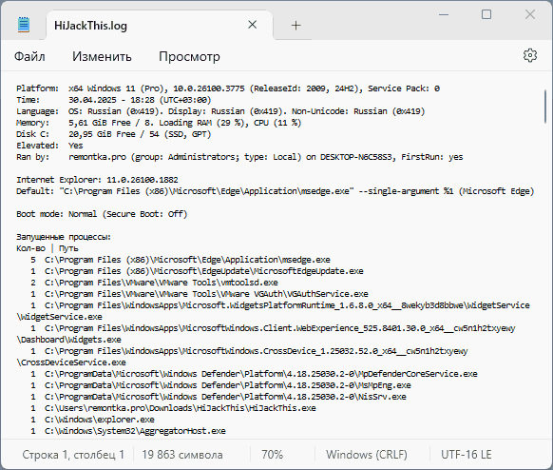Click the Default: msedge.exe browser line
553x470 pixels.
point(276,191)
